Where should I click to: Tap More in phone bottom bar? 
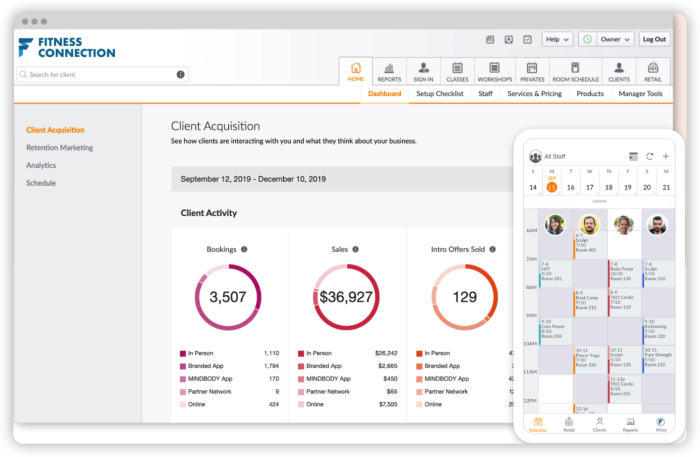(661, 424)
